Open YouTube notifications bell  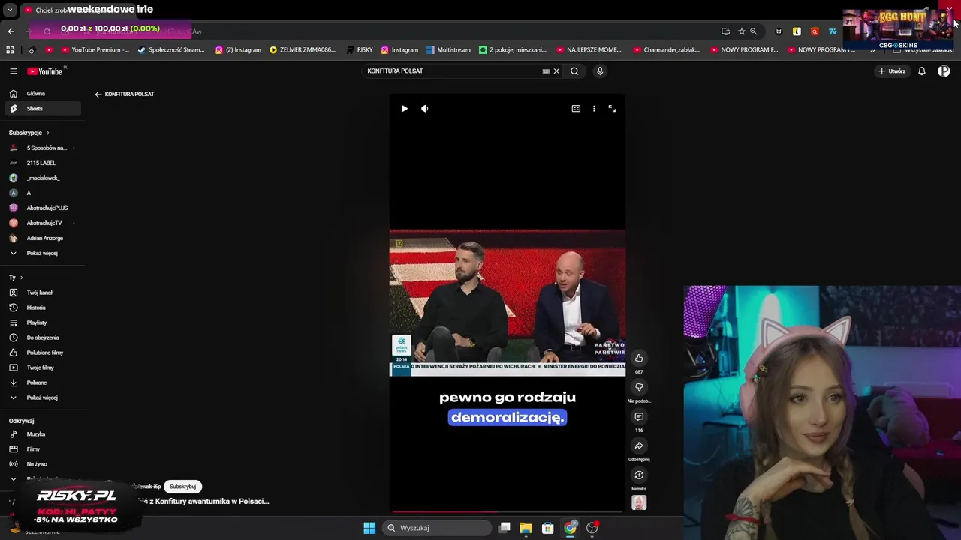922,71
